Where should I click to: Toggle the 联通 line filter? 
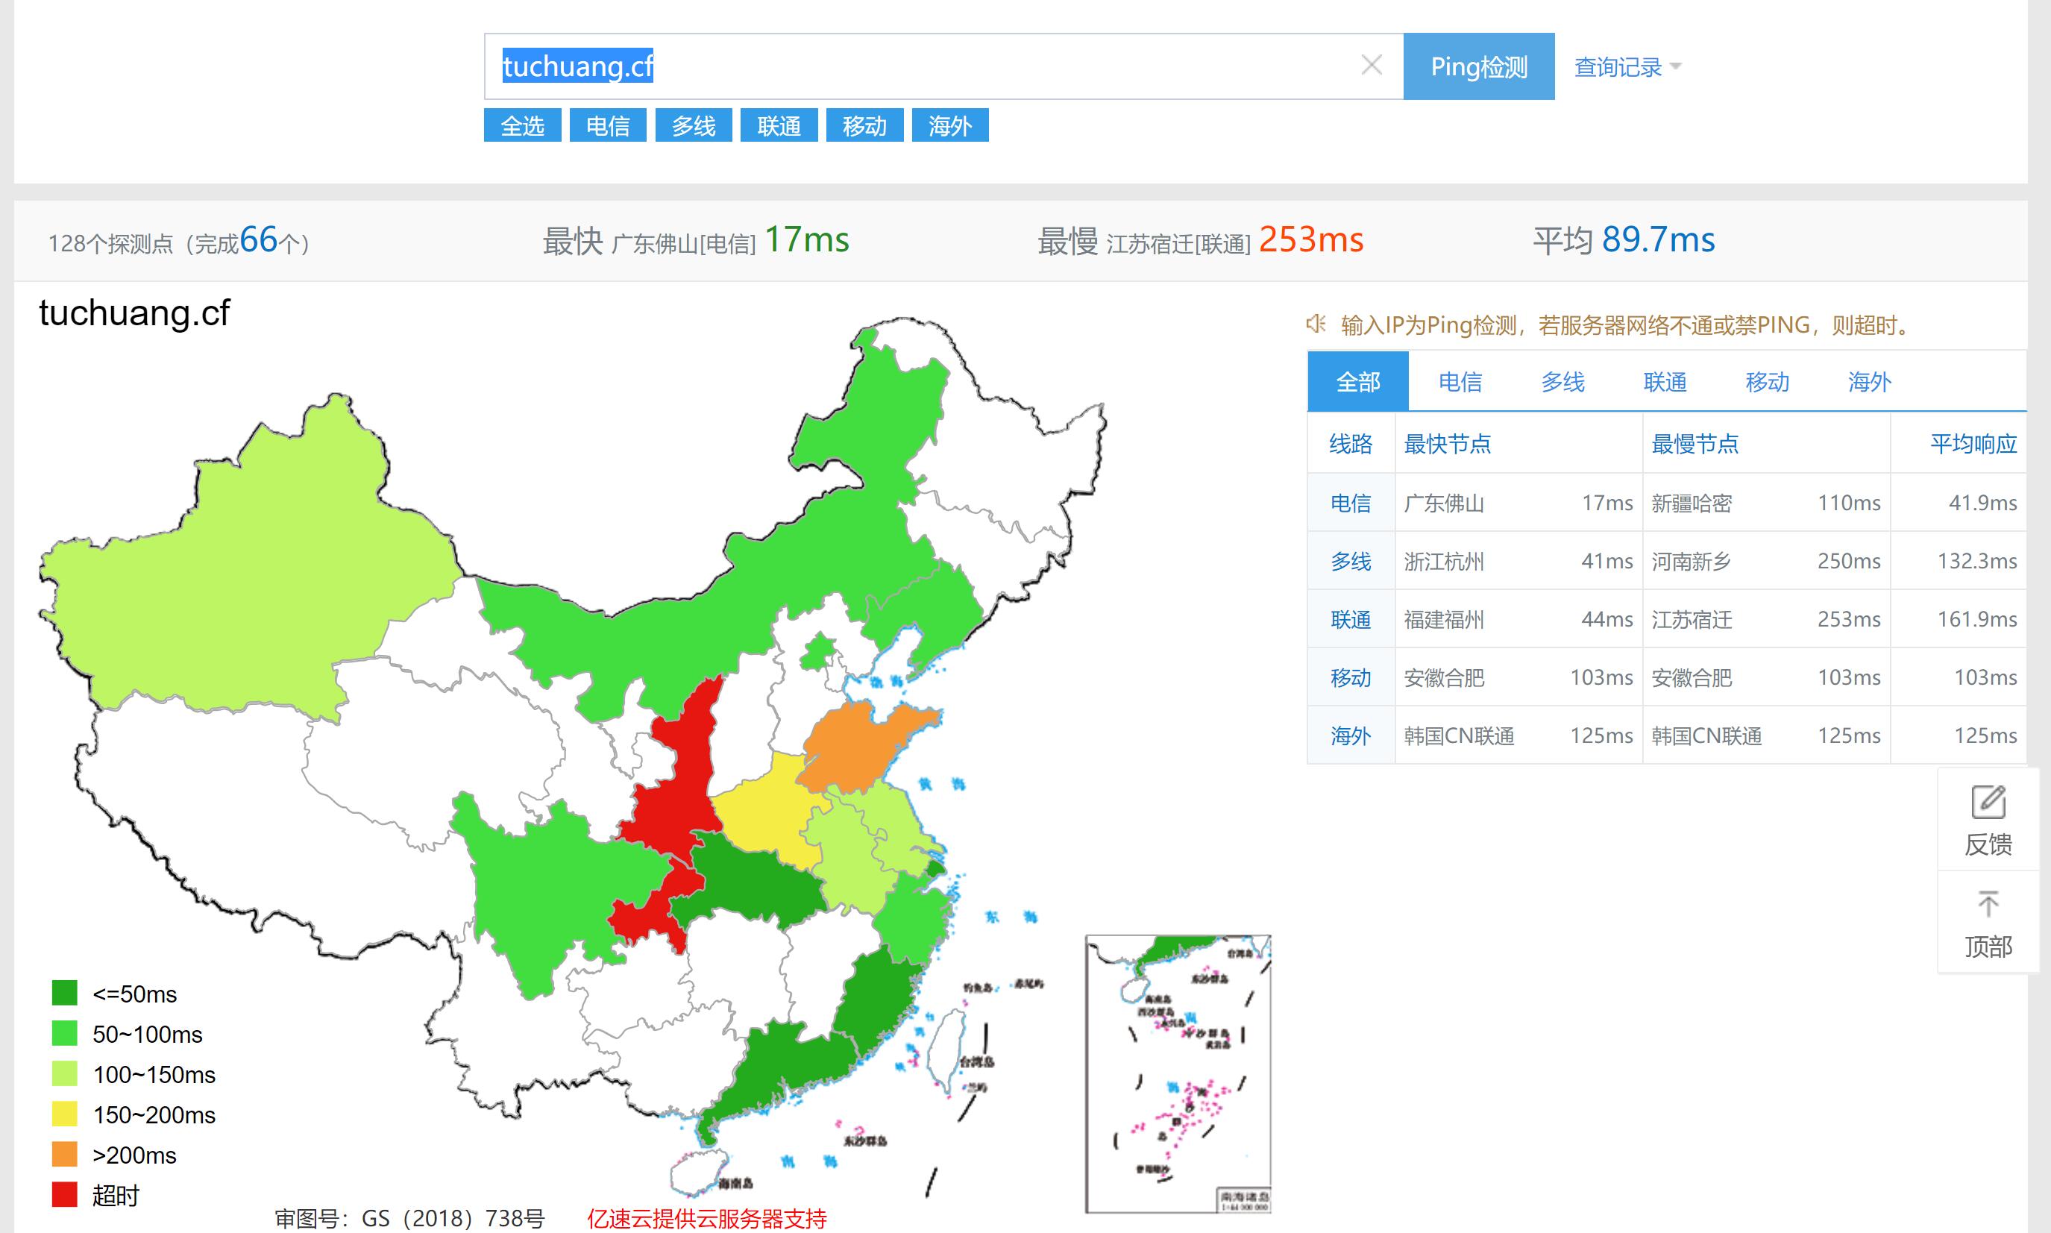(x=779, y=126)
